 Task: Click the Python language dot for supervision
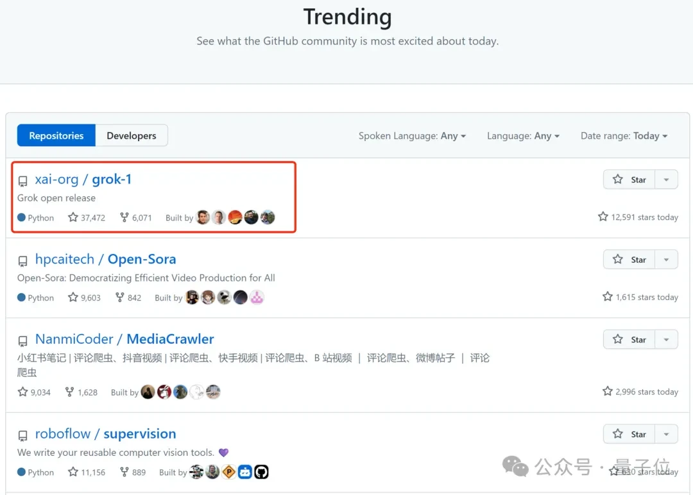tap(21, 472)
